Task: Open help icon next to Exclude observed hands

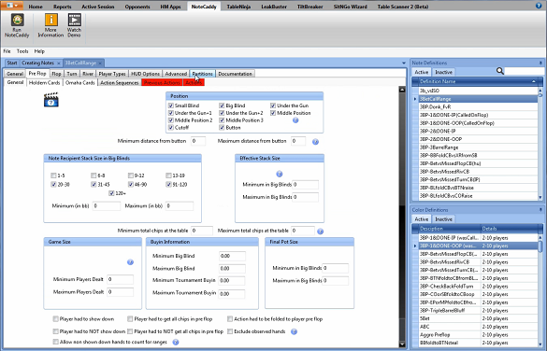Action: pos(295,331)
